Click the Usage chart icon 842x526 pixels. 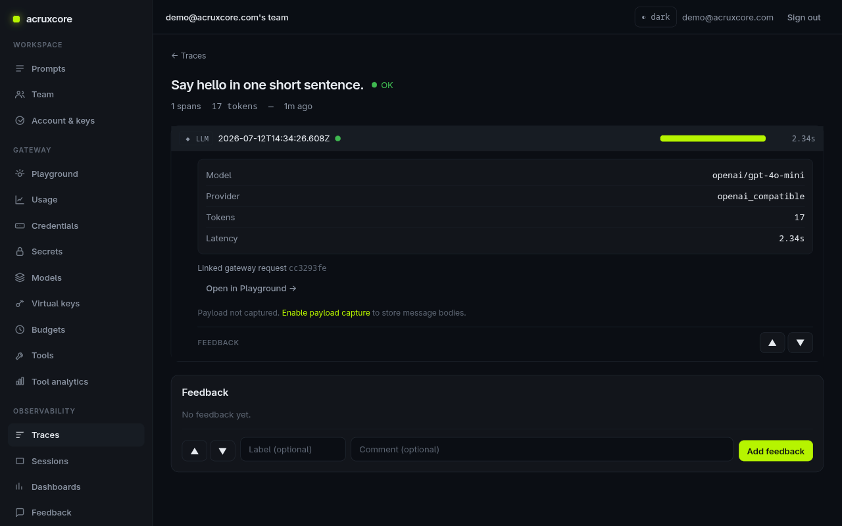point(20,199)
